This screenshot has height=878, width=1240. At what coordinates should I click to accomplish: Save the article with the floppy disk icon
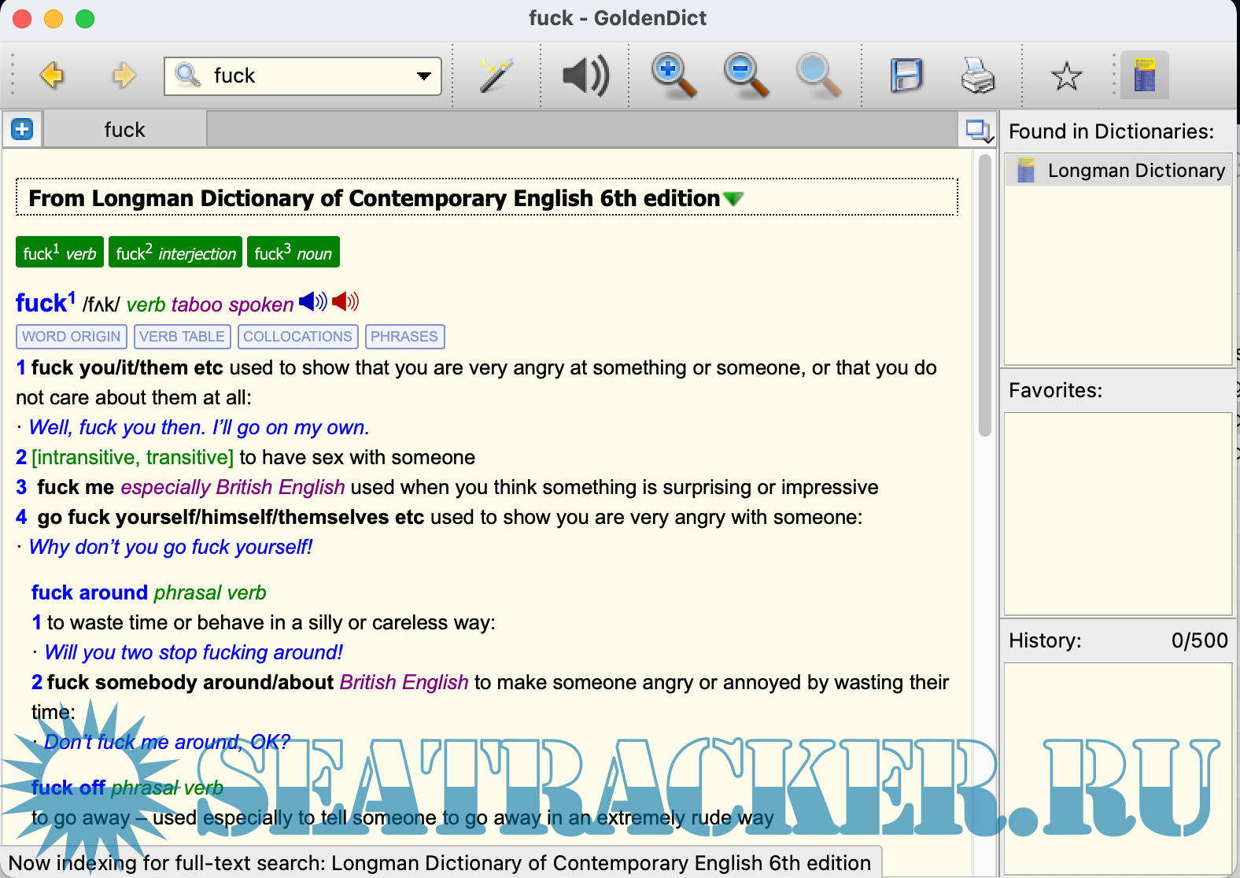tap(906, 76)
